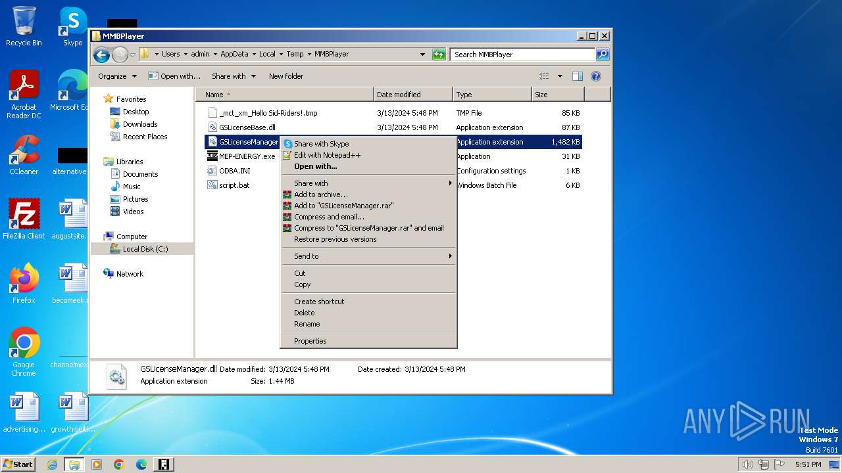Open the Share with toolbar dropdown

(233, 76)
